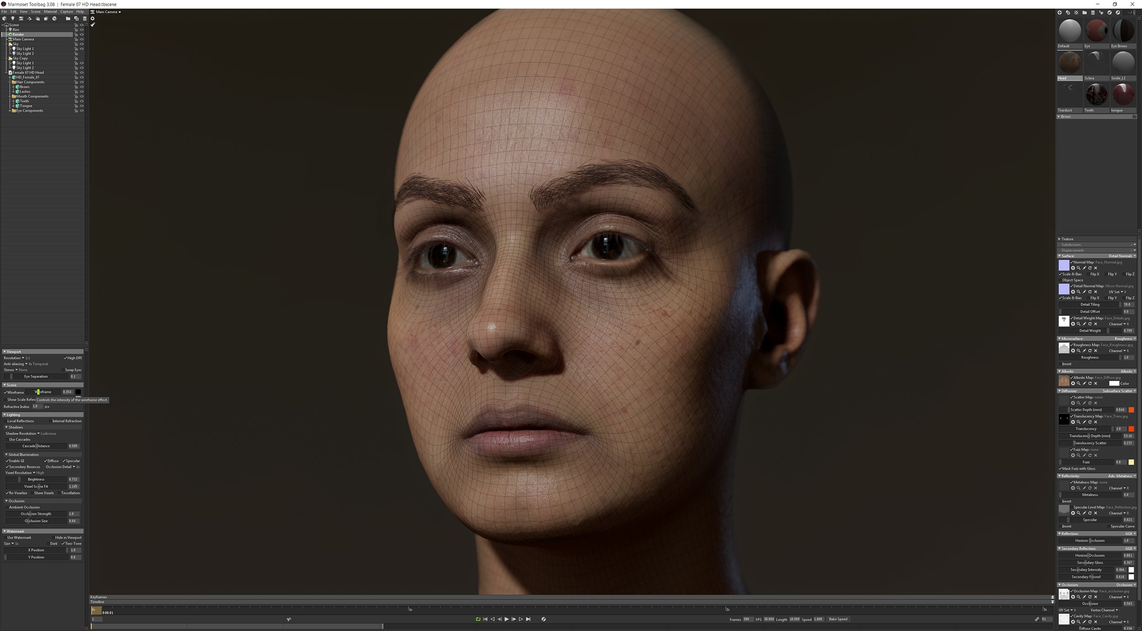Viewport: 1142px width, 631px height.
Task: Click the render settings gear icon near Main Camera
Action: [93, 18]
